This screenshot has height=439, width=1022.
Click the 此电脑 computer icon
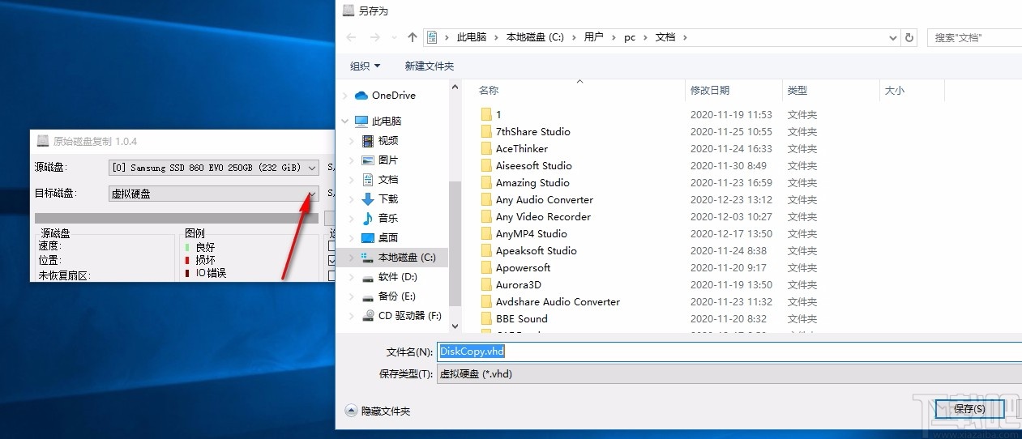[x=361, y=121]
